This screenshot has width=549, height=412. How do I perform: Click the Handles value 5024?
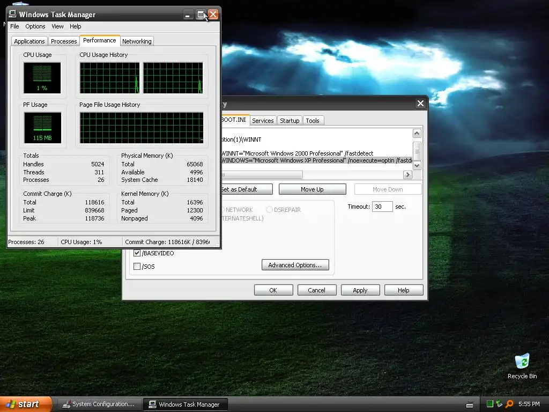(x=98, y=164)
